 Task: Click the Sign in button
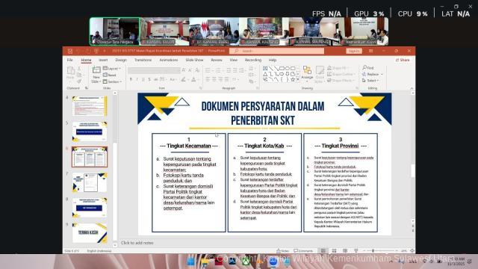pos(354,51)
